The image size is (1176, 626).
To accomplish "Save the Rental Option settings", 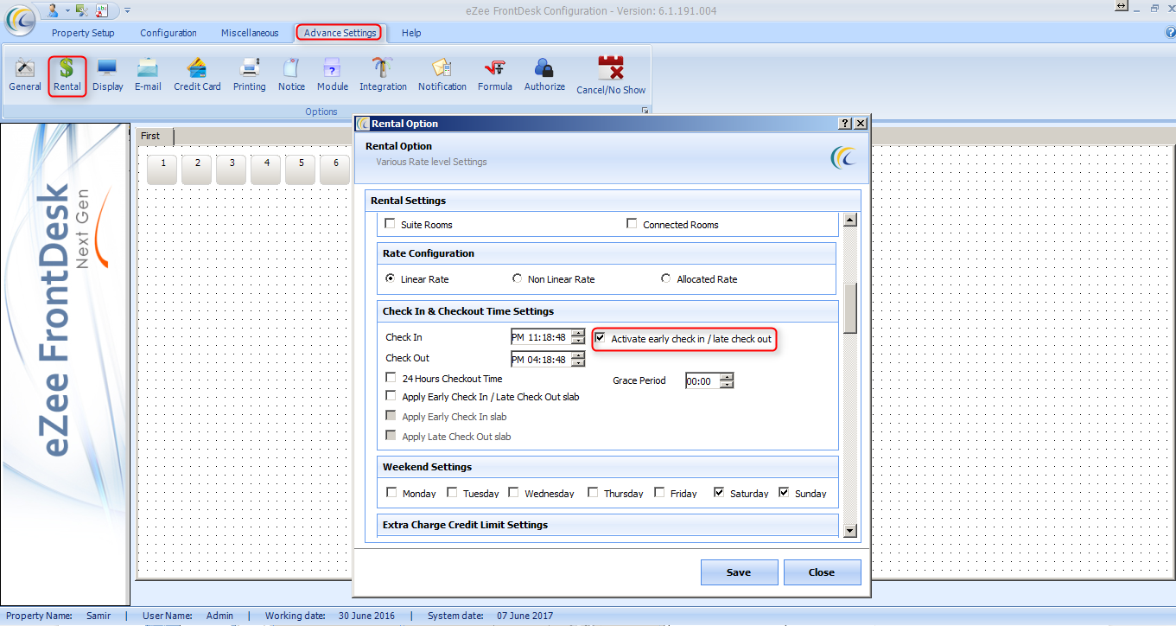I will (x=739, y=572).
